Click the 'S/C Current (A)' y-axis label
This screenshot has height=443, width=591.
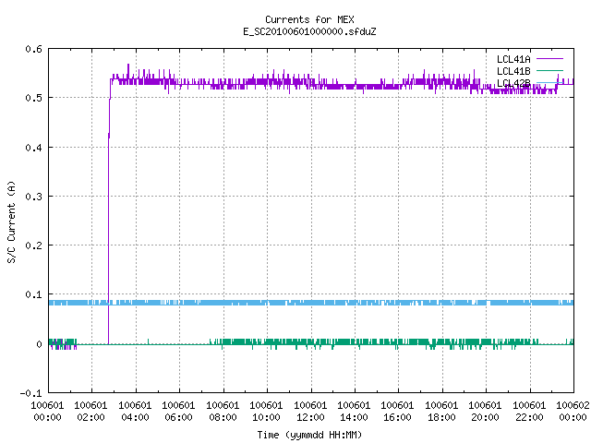click(11, 221)
